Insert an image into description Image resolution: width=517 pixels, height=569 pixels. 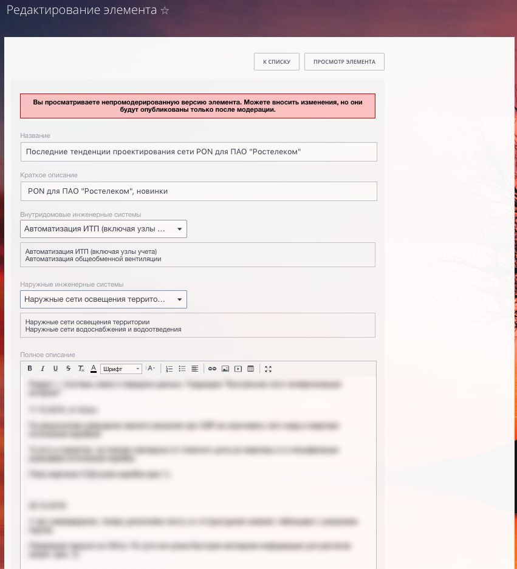[225, 369]
